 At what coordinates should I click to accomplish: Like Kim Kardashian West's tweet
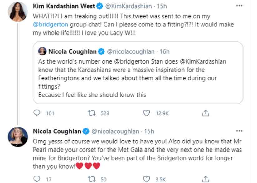(x=147, y=113)
